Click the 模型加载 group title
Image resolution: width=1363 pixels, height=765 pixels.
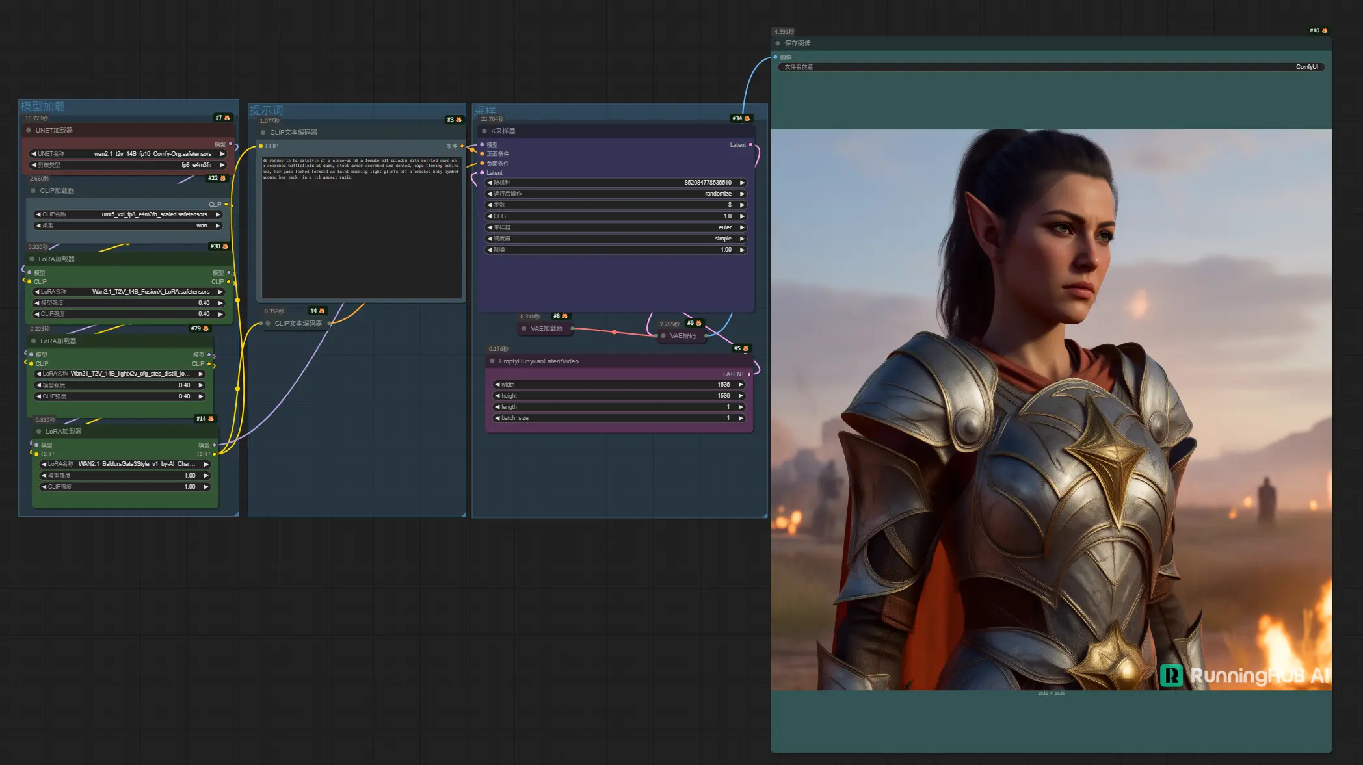(43, 107)
